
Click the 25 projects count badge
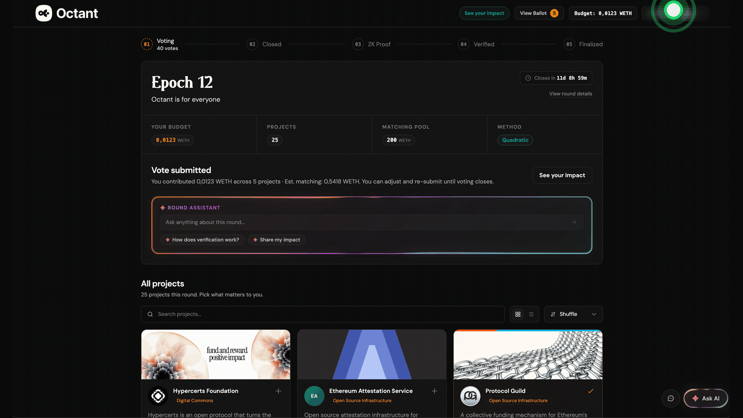[275, 140]
